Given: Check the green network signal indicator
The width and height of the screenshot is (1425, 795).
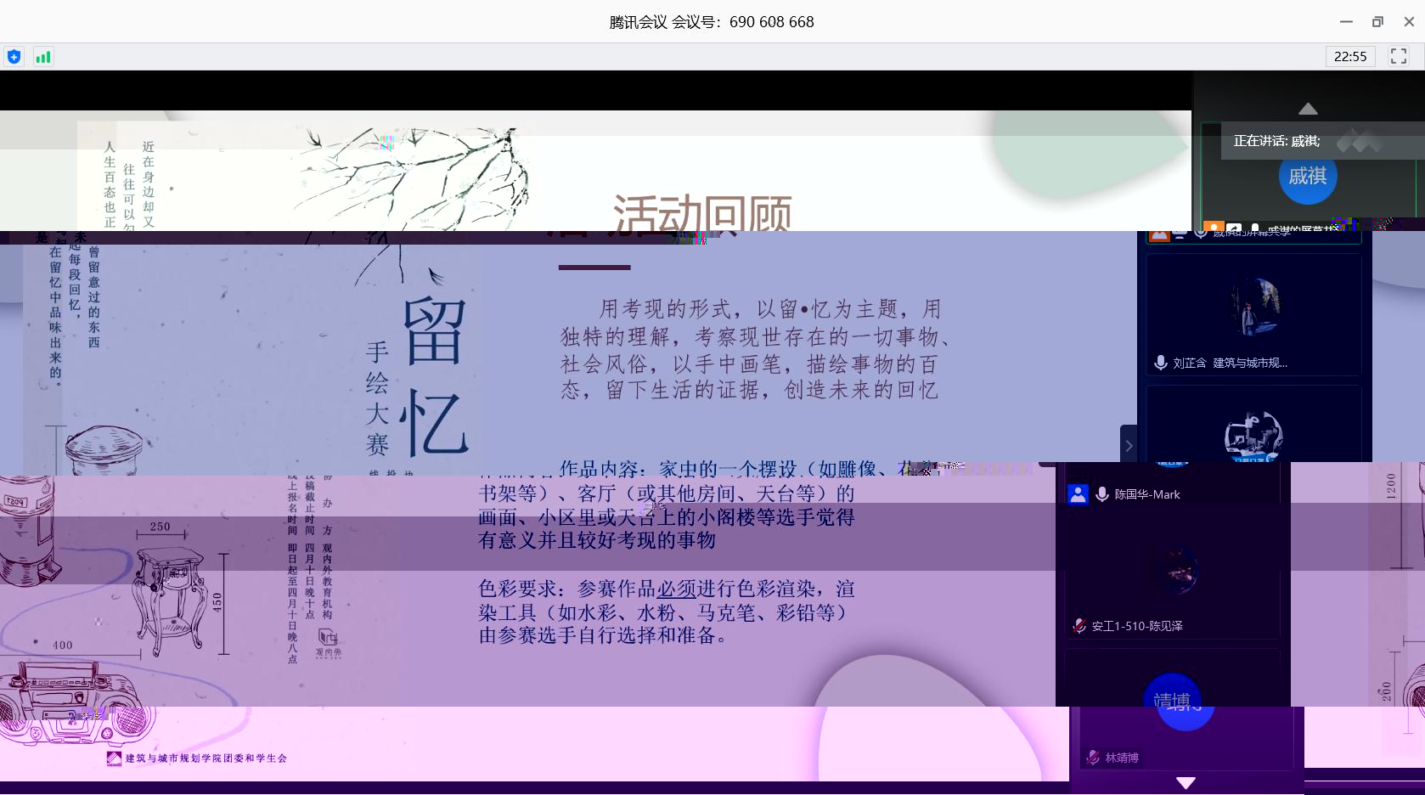Looking at the screenshot, I should [x=42, y=57].
